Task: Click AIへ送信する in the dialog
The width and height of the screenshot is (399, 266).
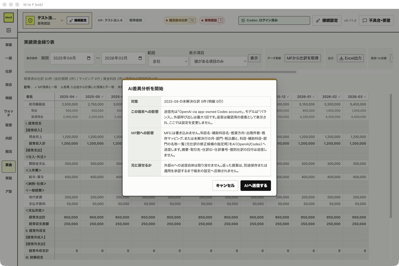Action: point(256,186)
